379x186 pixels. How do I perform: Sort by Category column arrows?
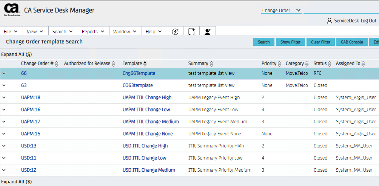pyautogui.click(x=307, y=64)
